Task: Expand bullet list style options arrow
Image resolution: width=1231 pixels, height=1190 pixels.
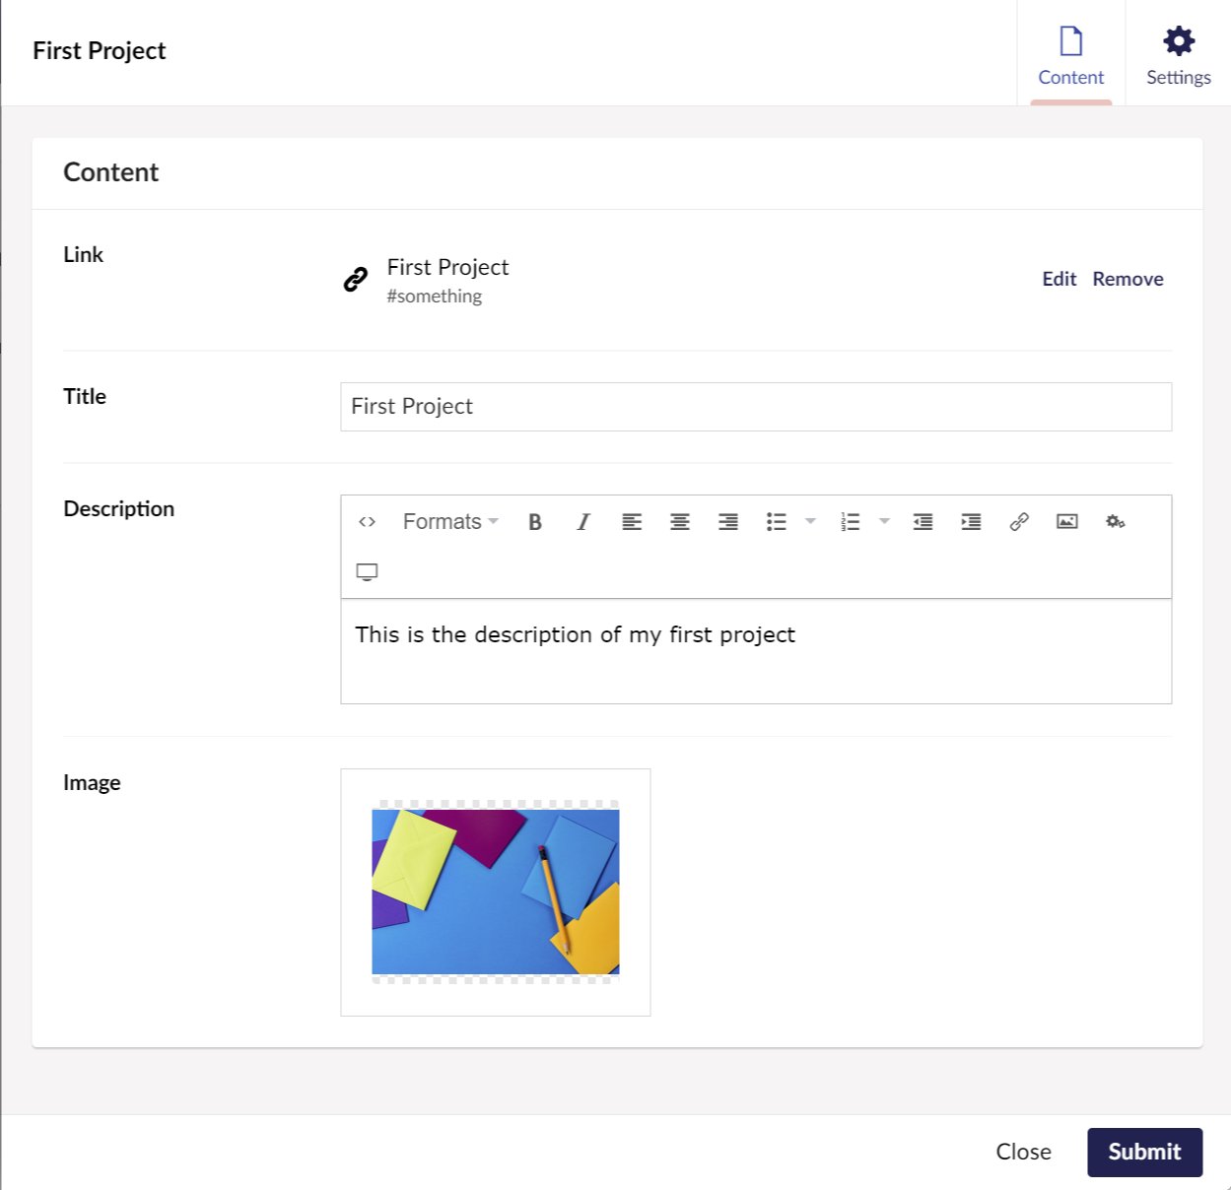Action: click(810, 522)
